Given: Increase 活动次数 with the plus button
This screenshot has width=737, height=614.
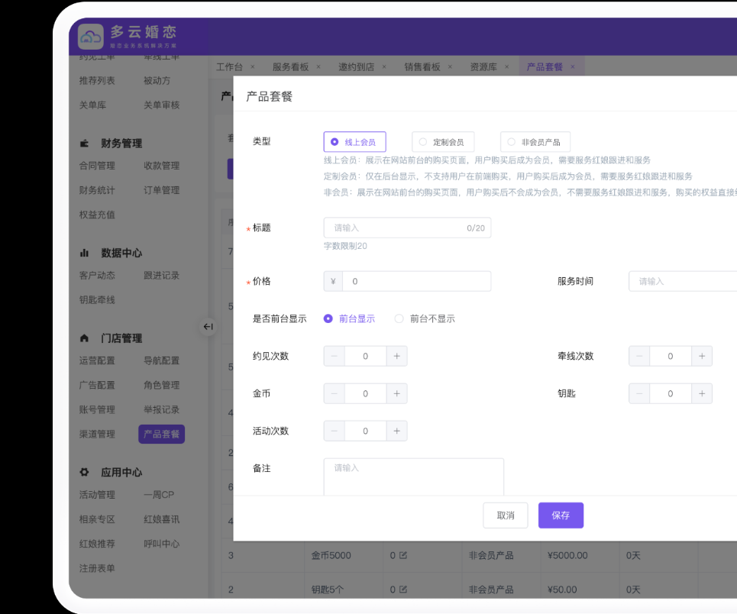Looking at the screenshot, I should tap(396, 431).
